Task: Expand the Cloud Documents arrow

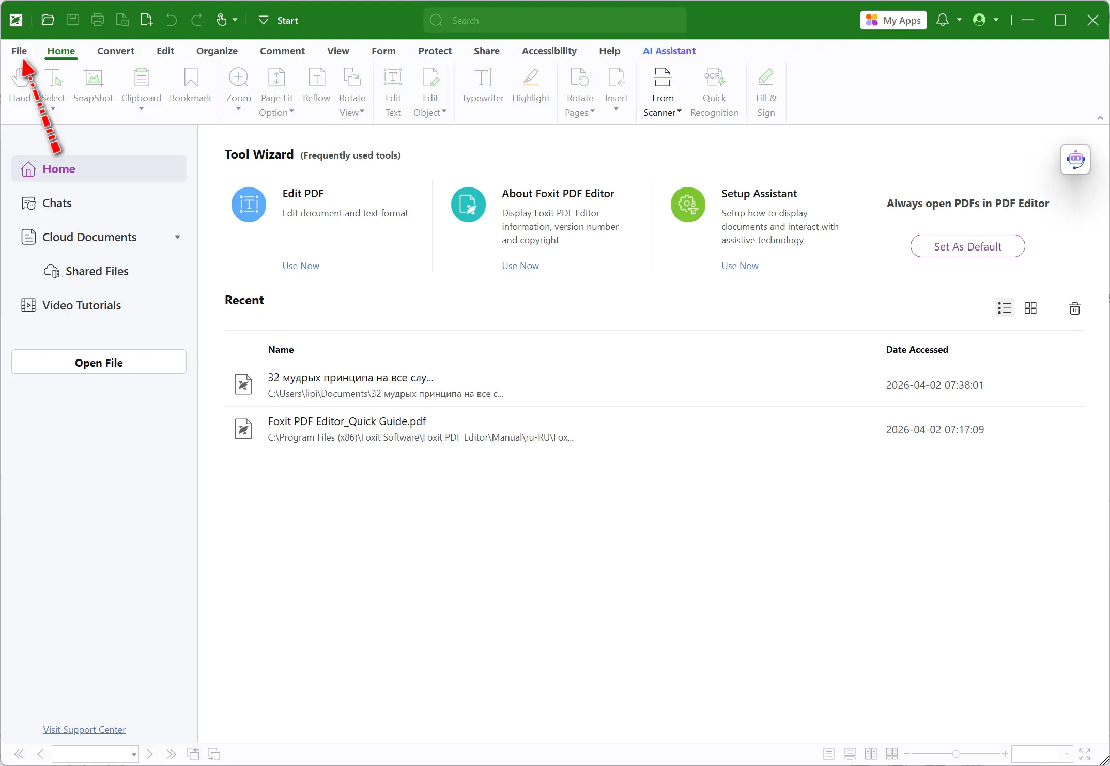Action: [177, 237]
